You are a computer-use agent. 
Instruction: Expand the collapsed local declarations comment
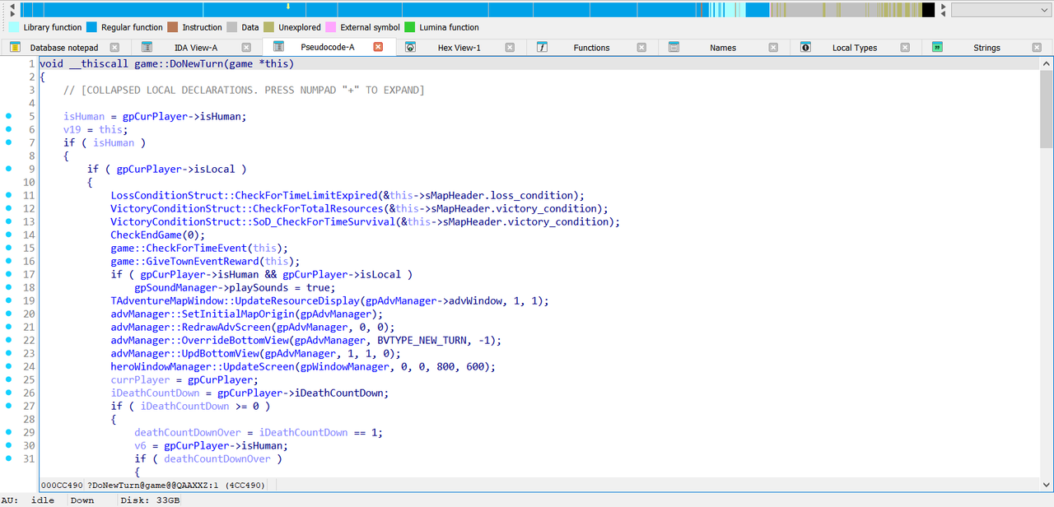tap(244, 90)
